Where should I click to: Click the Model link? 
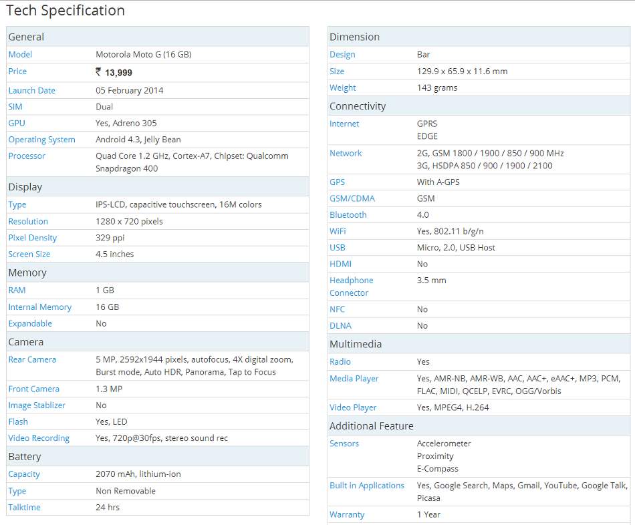(x=20, y=54)
